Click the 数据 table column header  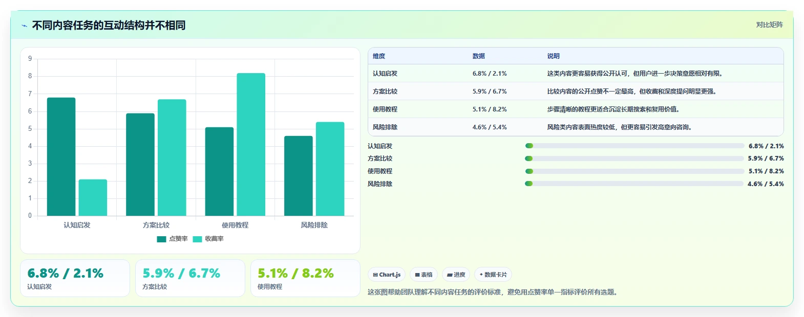(478, 56)
